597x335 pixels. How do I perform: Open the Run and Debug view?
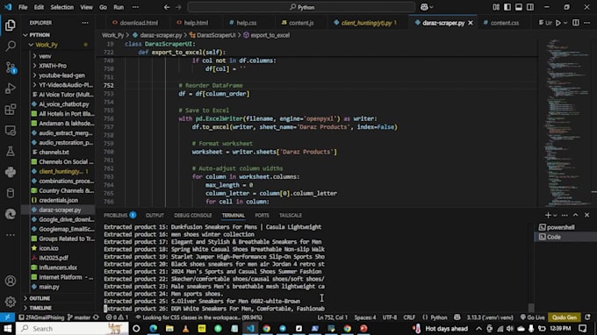tap(11, 89)
